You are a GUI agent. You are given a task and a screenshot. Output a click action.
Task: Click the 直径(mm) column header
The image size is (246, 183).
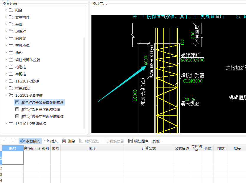coord(32,148)
